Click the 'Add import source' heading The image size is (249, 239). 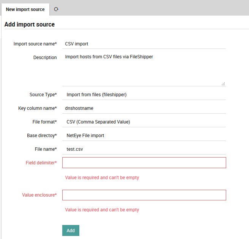(x=30, y=25)
